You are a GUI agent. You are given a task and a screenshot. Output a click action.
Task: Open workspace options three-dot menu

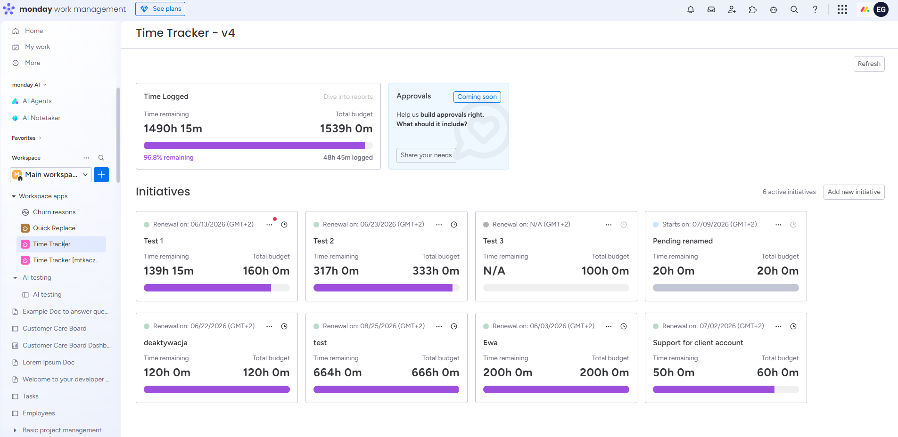pyautogui.click(x=86, y=158)
